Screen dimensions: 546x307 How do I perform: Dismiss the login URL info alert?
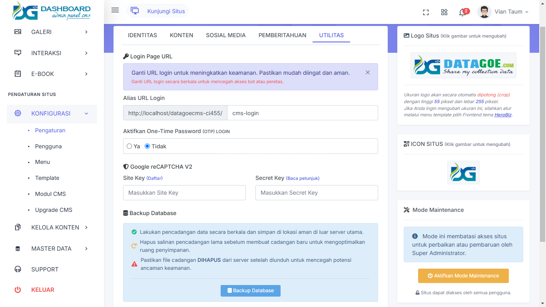click(367, 73)
